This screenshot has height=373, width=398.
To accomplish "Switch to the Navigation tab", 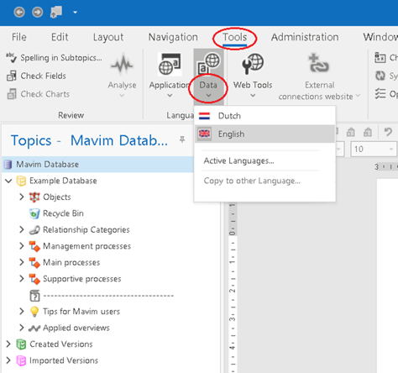I will coord(173,37).
